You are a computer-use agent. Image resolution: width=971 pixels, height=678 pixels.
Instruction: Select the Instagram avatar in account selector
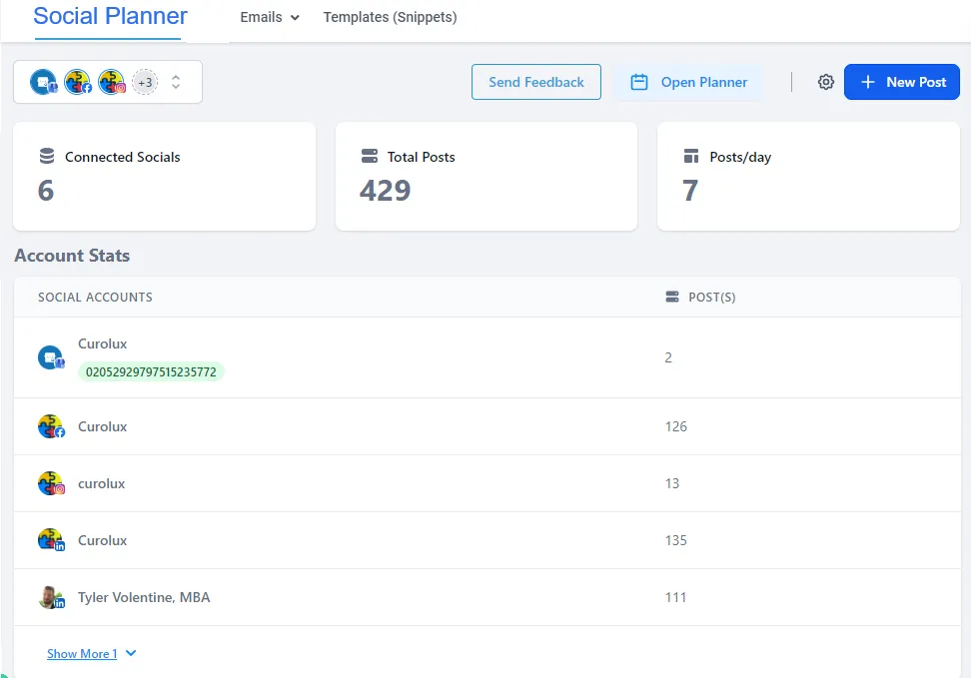112,82
